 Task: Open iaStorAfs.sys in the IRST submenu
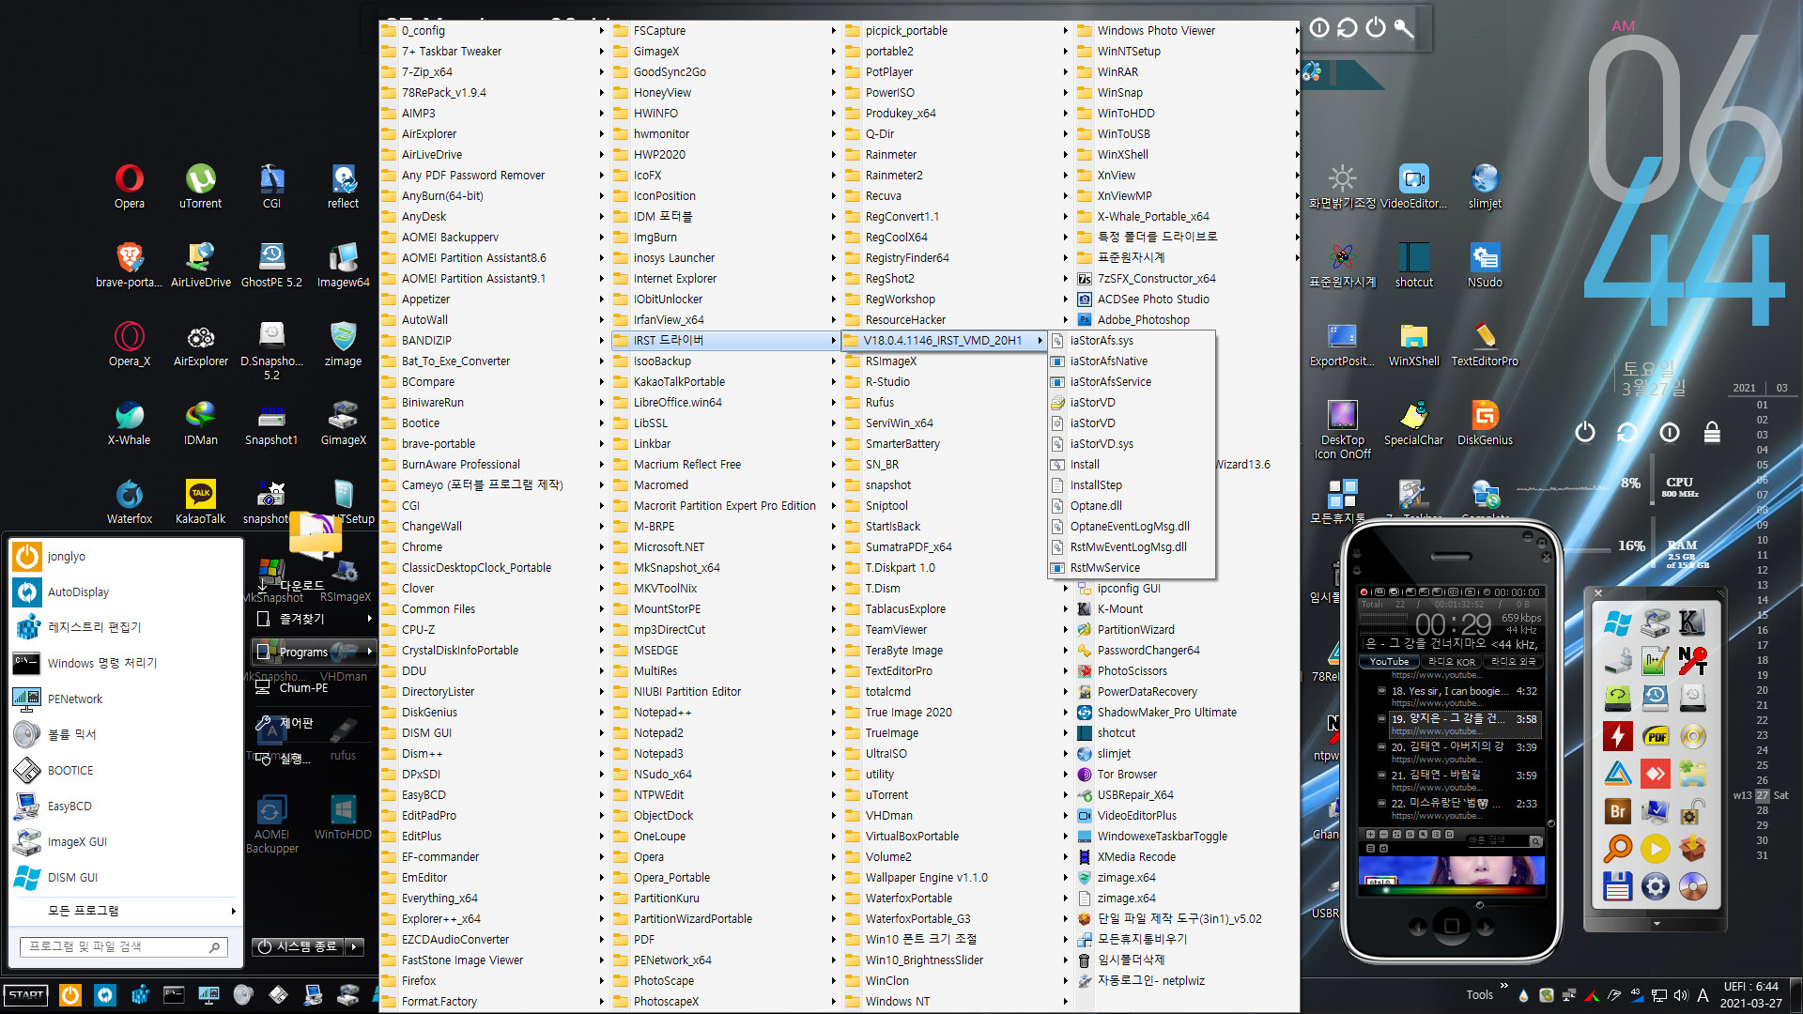tap(1132, 340)
